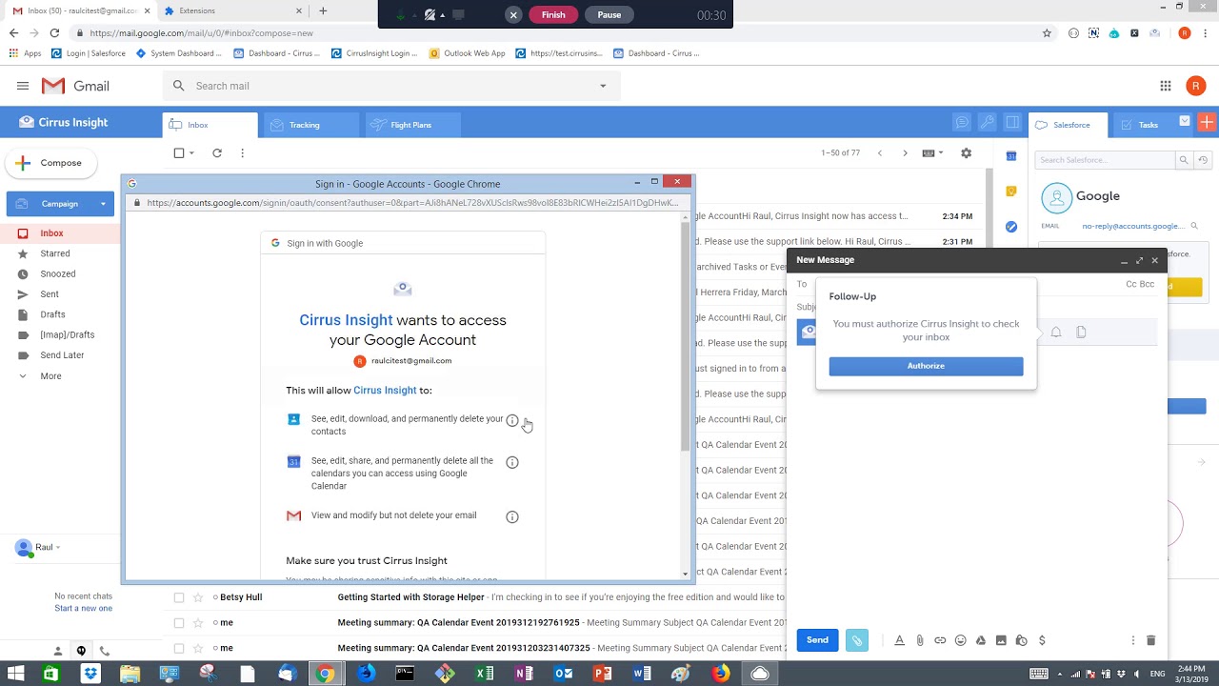Click the sign-in popup vertical scrollbar

tap(686, 339)
